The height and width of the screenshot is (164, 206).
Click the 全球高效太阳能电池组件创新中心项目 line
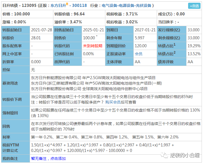click(89, 89)
